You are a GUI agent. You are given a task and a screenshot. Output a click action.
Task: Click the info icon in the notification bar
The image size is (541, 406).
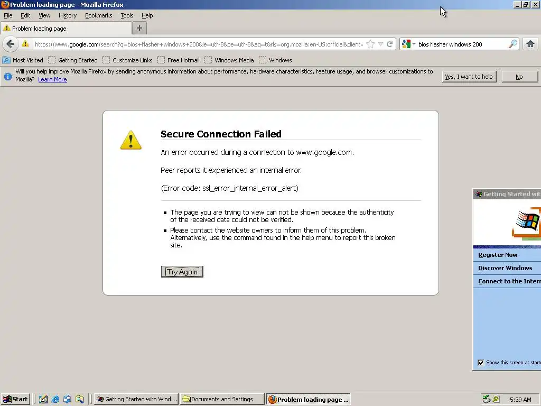[x=8, y=76]
